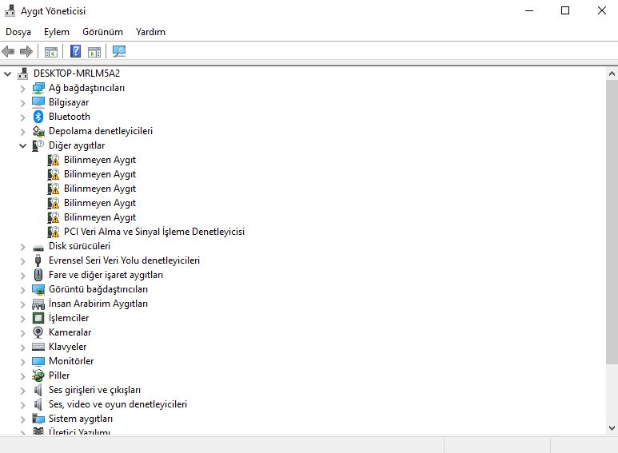Select Evrensel Seri Veri Yolu denetleyicileri label
The image size is (618, 453).
click(x=124, y=260)
